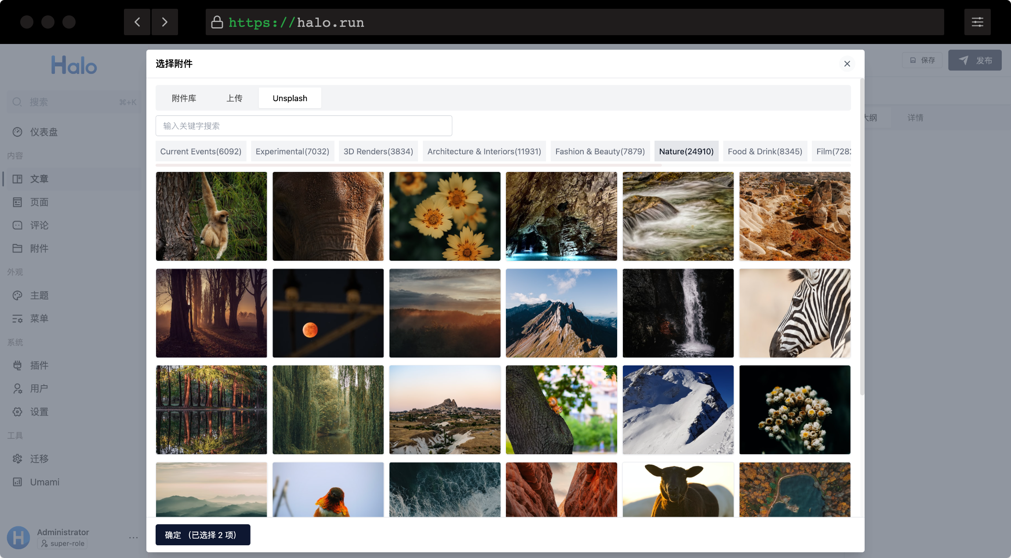
Task: Filter by Food & Drink category
Action: (x=765, y=151)
